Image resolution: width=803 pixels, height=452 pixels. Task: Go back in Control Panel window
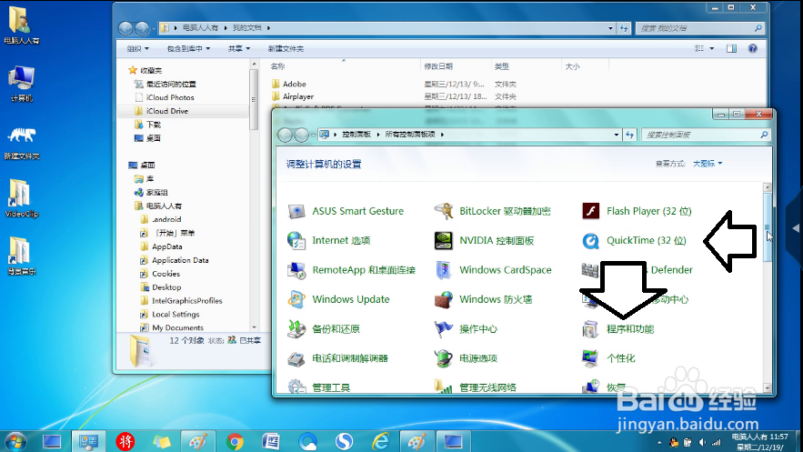[285, 135]
